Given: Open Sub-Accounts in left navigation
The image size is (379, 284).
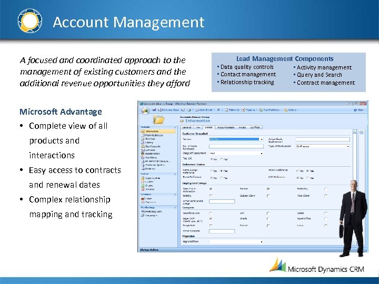Looking at the screenshot, I should tap(153, 146).
